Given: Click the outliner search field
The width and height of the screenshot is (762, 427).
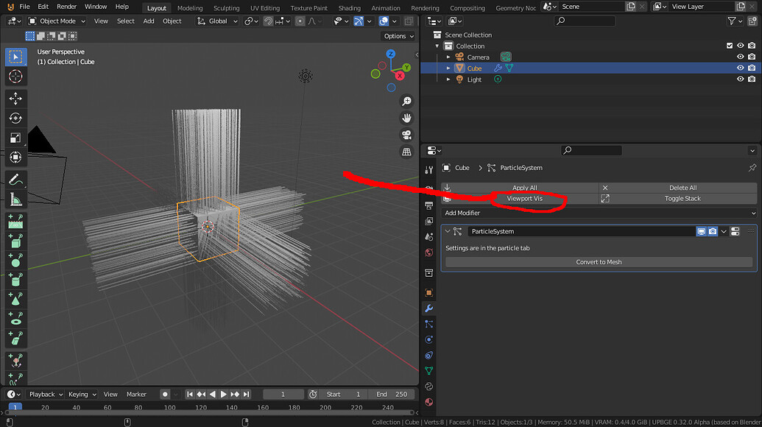Looking at the screenshot, I should (x=585, y=21).
